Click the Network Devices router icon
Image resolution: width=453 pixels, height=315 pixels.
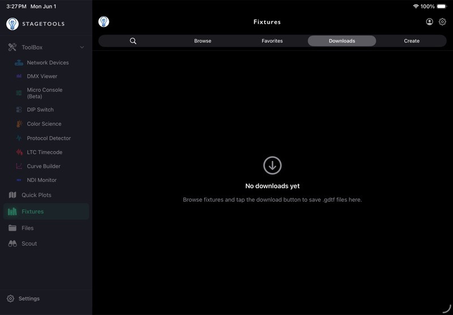tap(19, 62)
